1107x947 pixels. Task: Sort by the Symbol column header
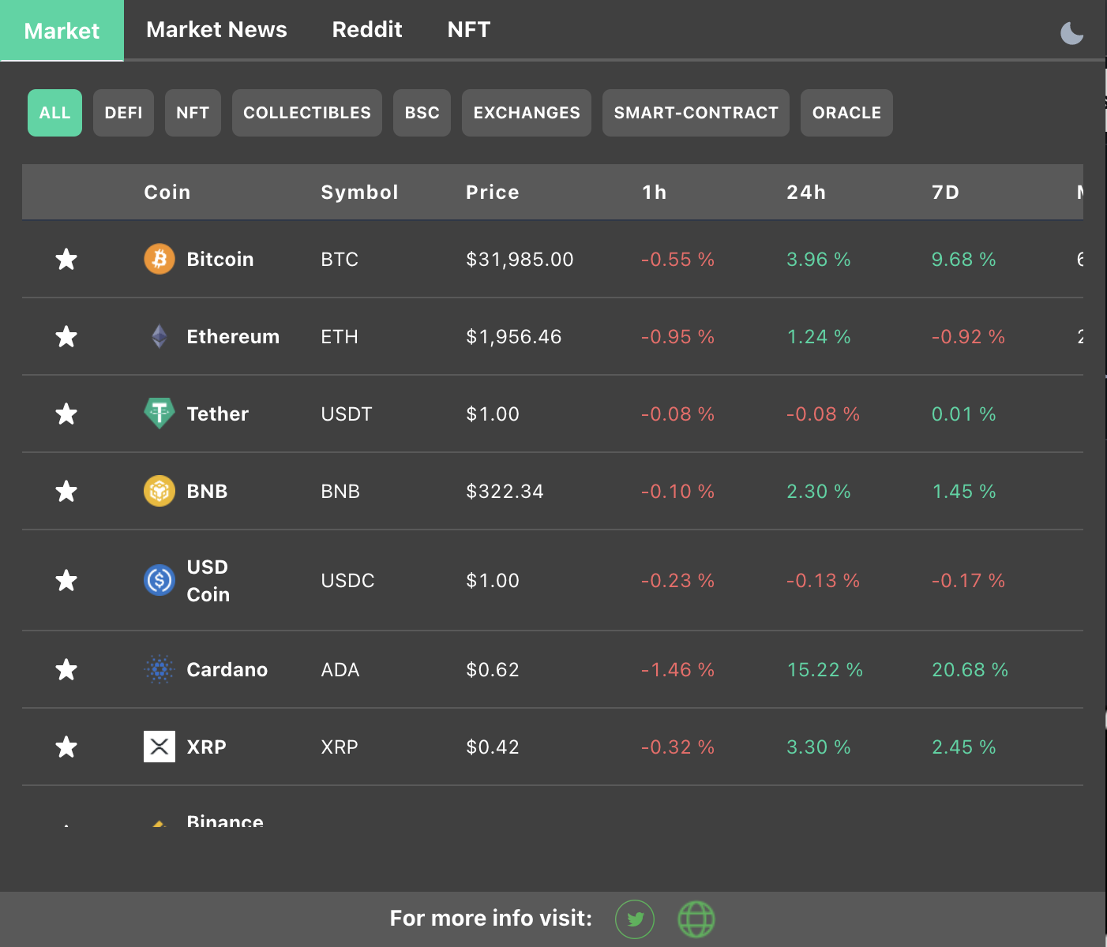359,193
